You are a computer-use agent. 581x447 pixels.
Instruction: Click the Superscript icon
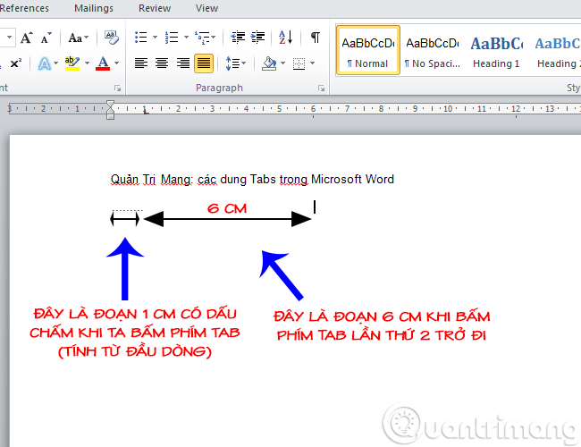pos(15,63)
